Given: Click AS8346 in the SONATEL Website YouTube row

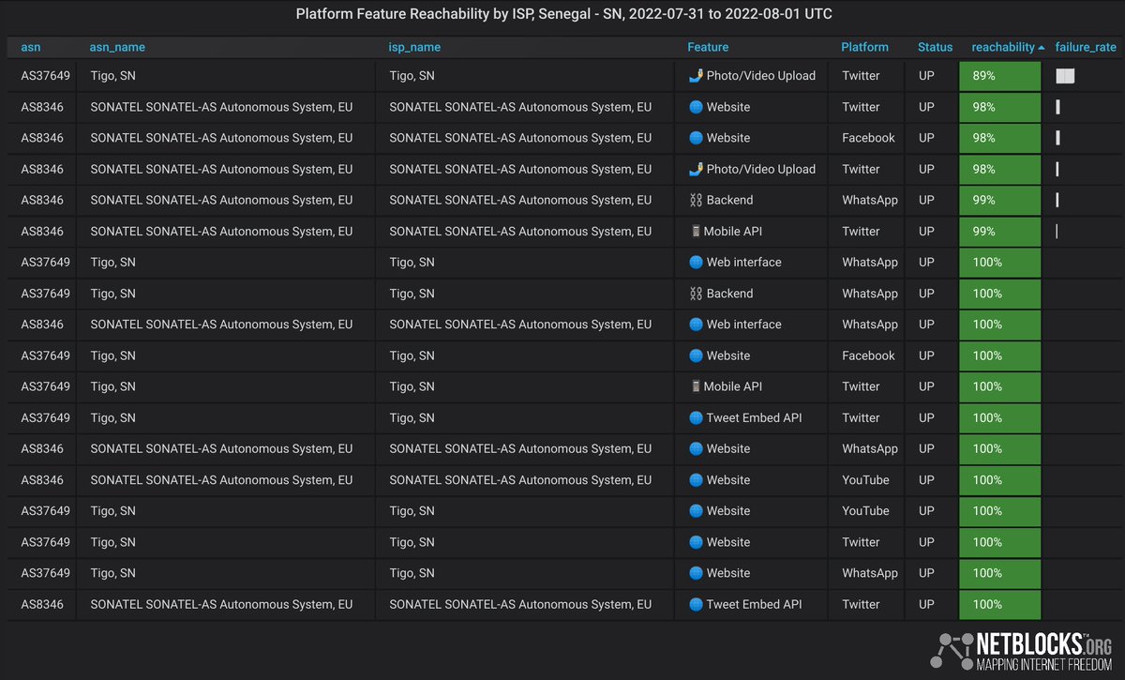Looking at the screenshot, I should [x=42, y=480].
